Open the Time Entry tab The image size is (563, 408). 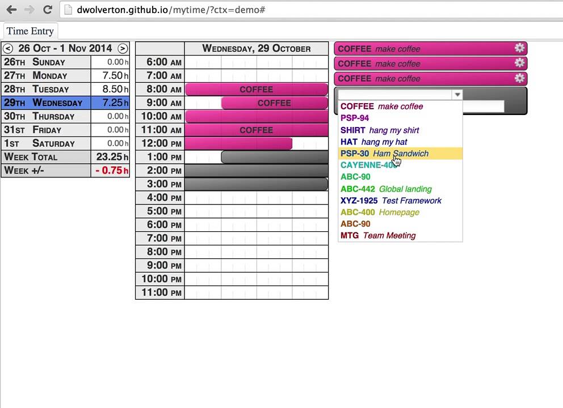click(30, 31)
